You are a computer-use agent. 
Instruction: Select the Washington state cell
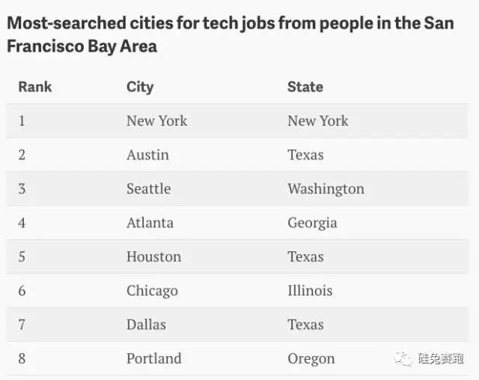(326, 189)
